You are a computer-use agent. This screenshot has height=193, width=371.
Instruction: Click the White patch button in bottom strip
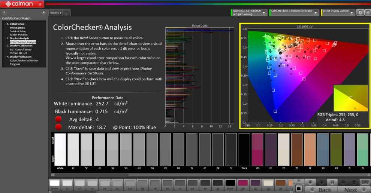coord(55,184)
